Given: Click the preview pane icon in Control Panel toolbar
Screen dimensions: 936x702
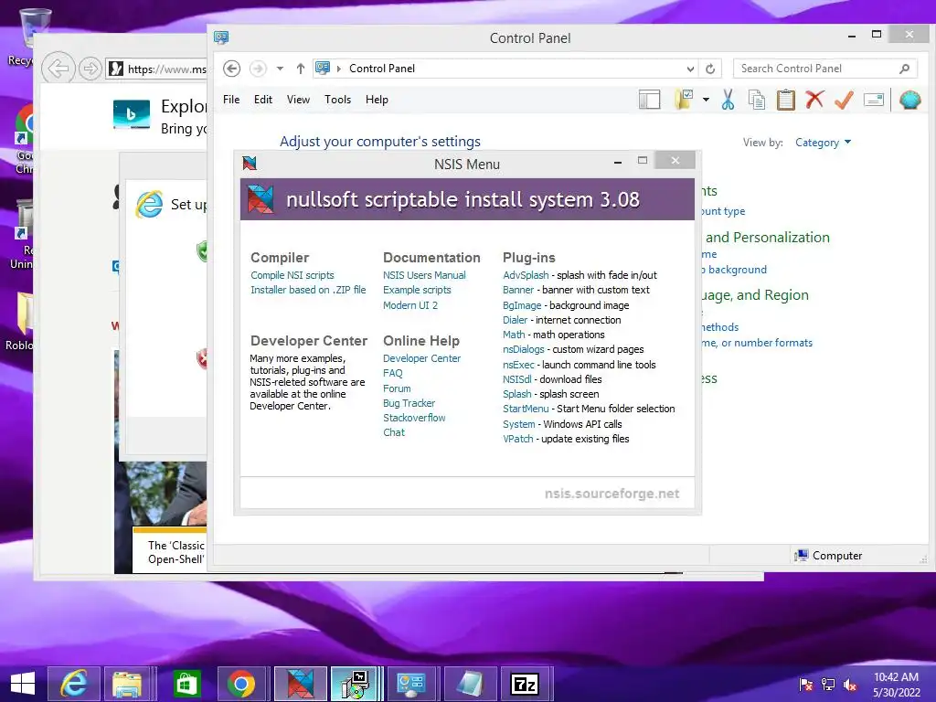Looking at the screenshot, I should click(x=649, y=100).
